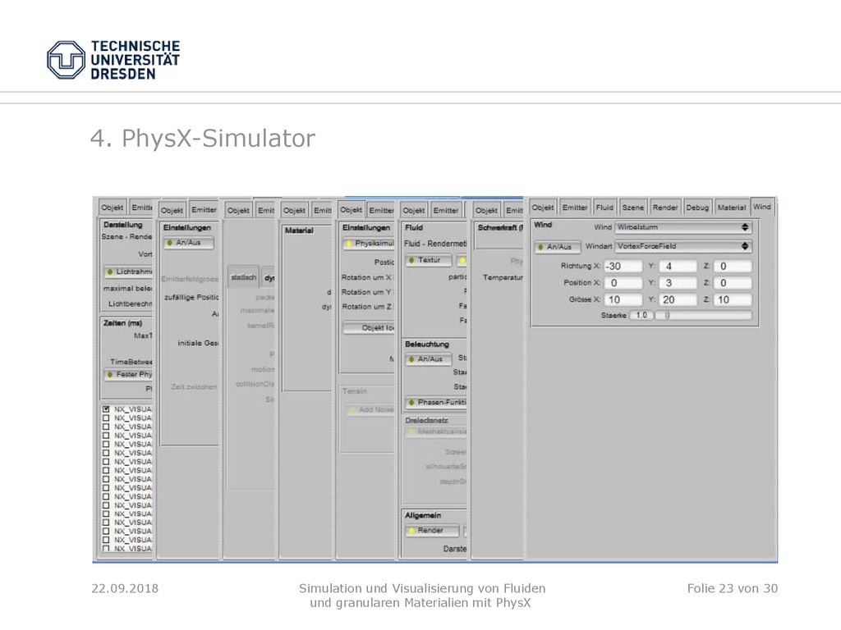Click the Temperatur label

tap(503, 277)
